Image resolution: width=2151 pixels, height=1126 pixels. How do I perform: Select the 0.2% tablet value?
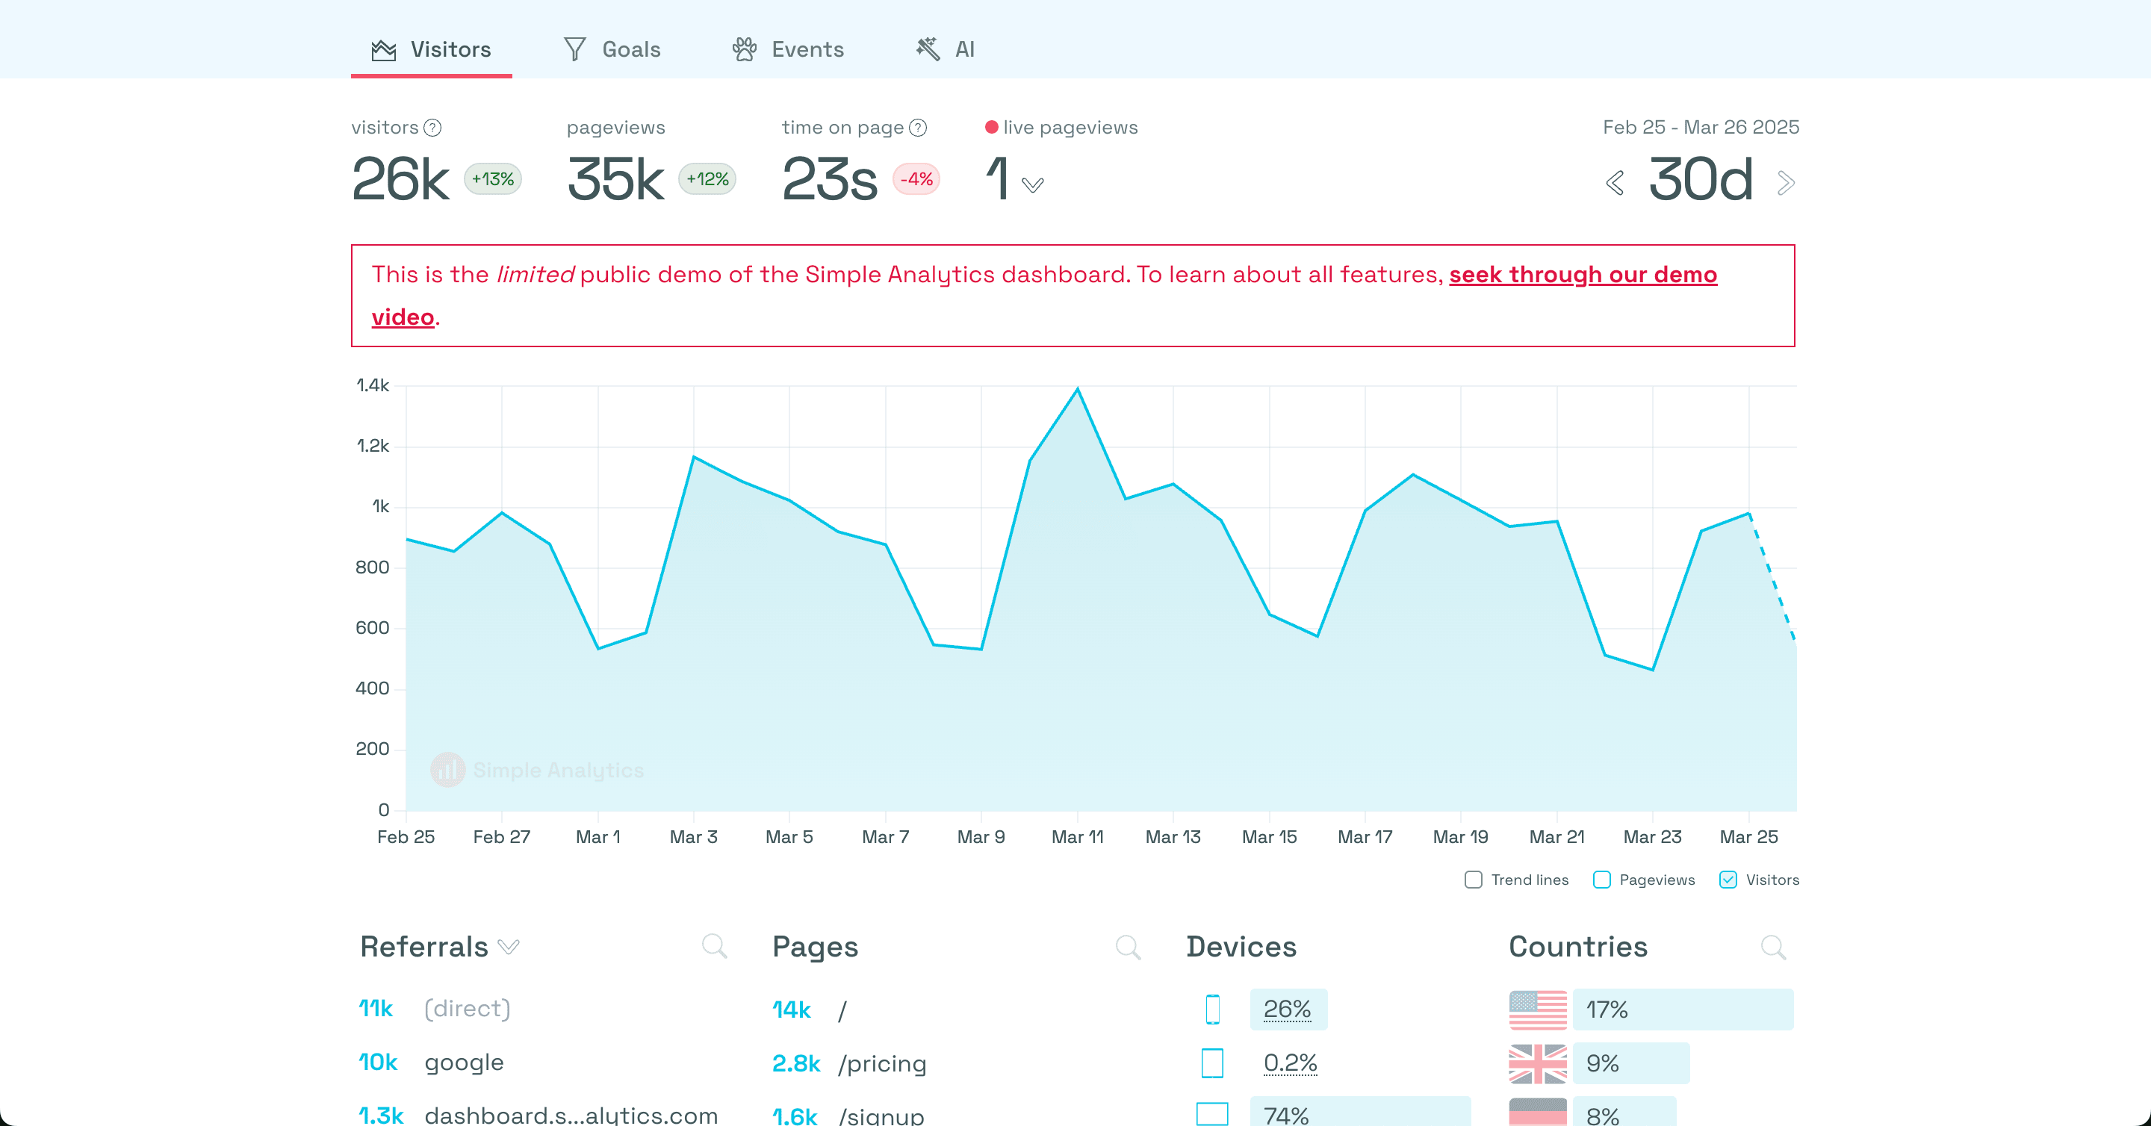coord(1290,1063)
